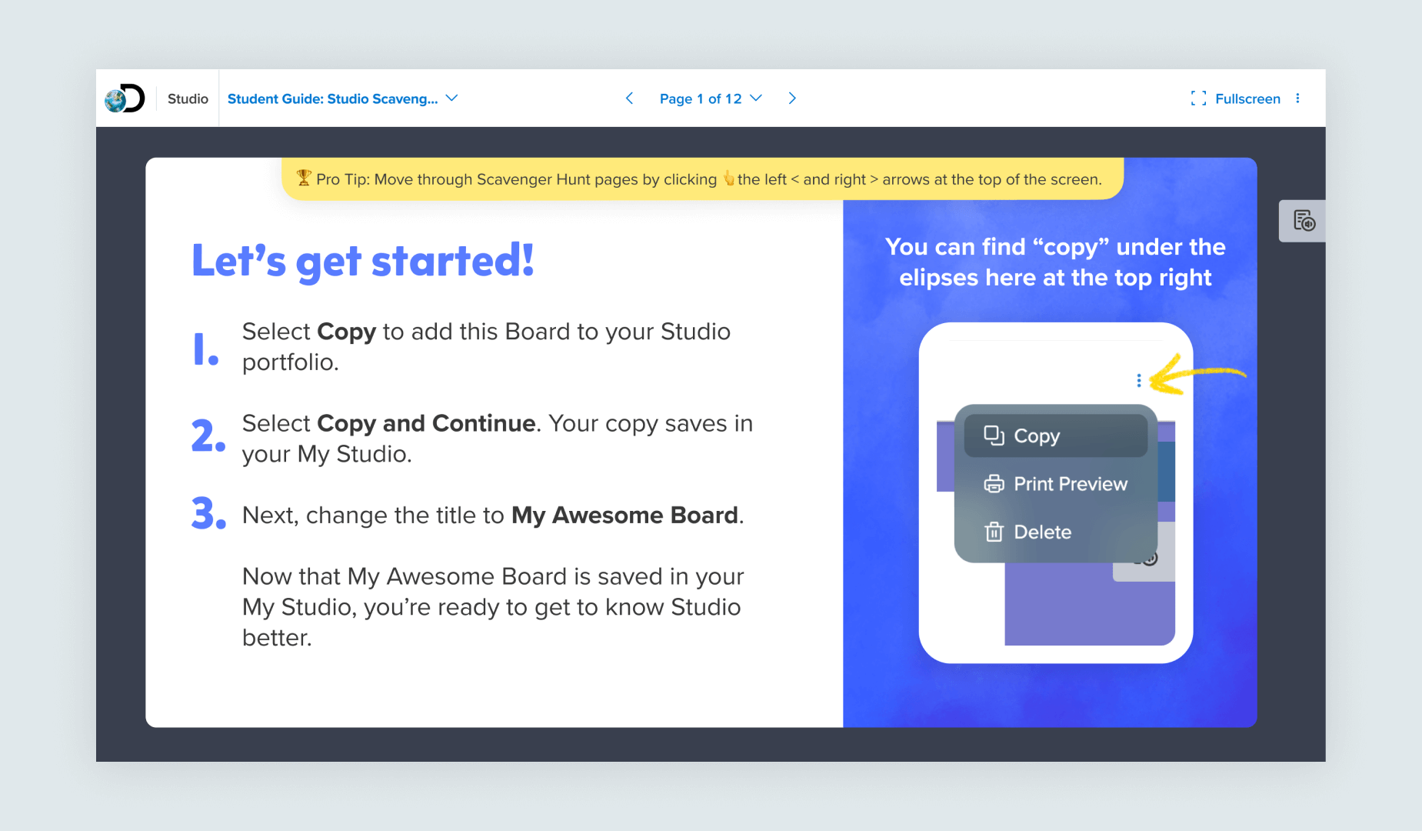Go to the next page arrow

pos(792,98)
